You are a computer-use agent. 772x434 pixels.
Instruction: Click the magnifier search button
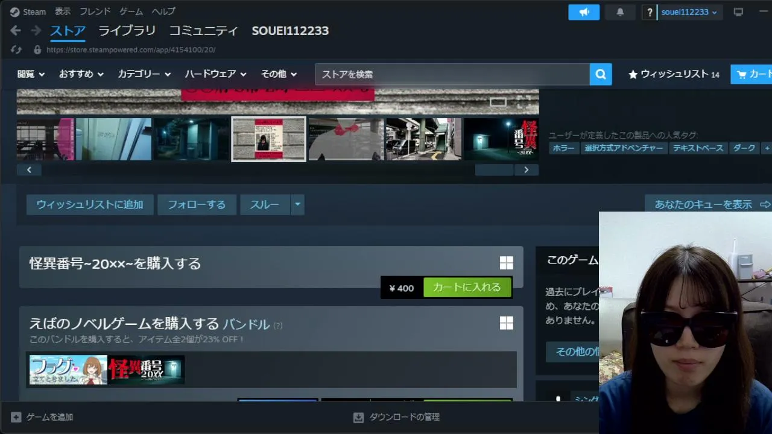[601, 74]
